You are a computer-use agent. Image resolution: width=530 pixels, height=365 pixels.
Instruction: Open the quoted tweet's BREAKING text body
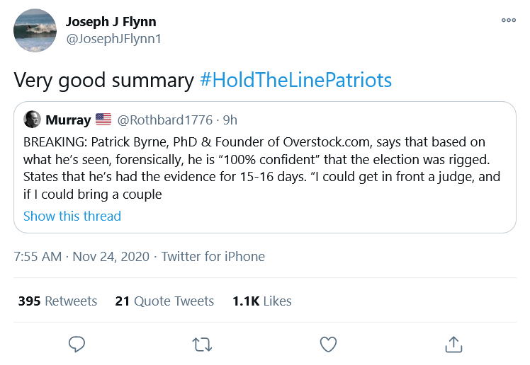point(261,168)
